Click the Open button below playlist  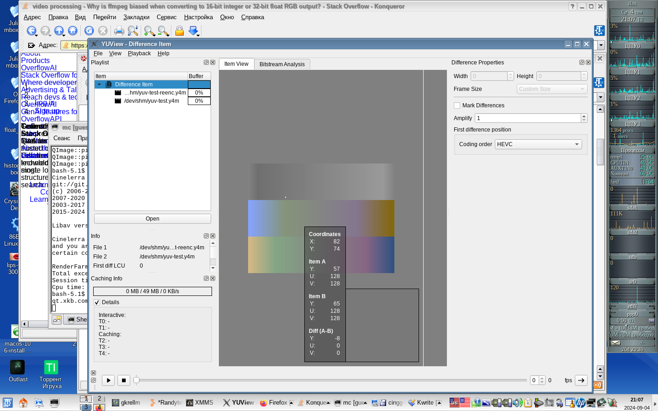pos(152,219)
